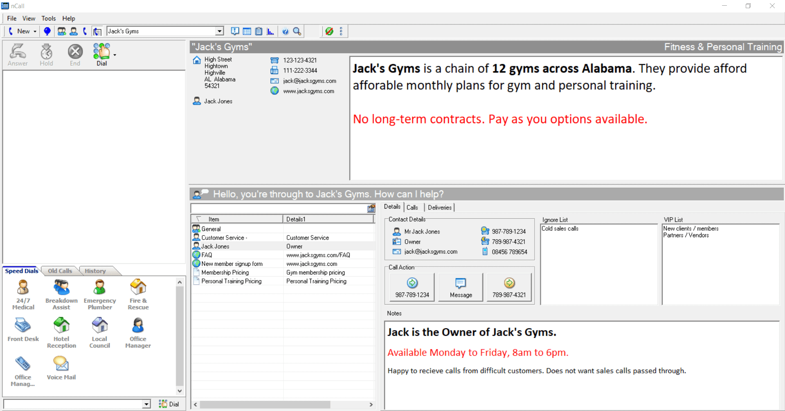
Task: Switch to the Calls tab
Action: 412,207
